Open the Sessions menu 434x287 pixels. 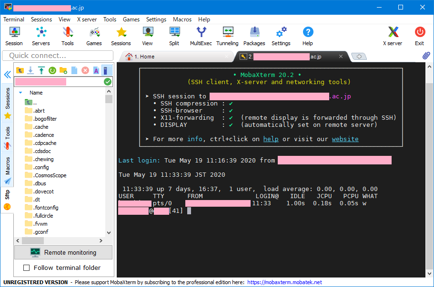[41, 19]
